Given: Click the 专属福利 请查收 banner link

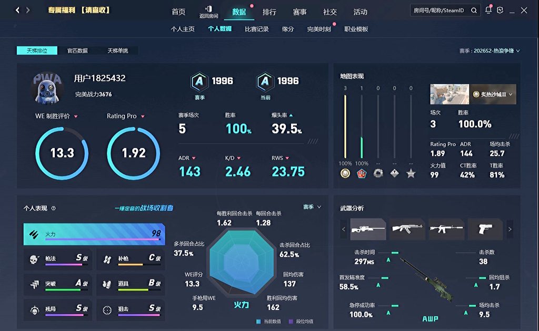Looking at the screenshot, I should 79,11.
